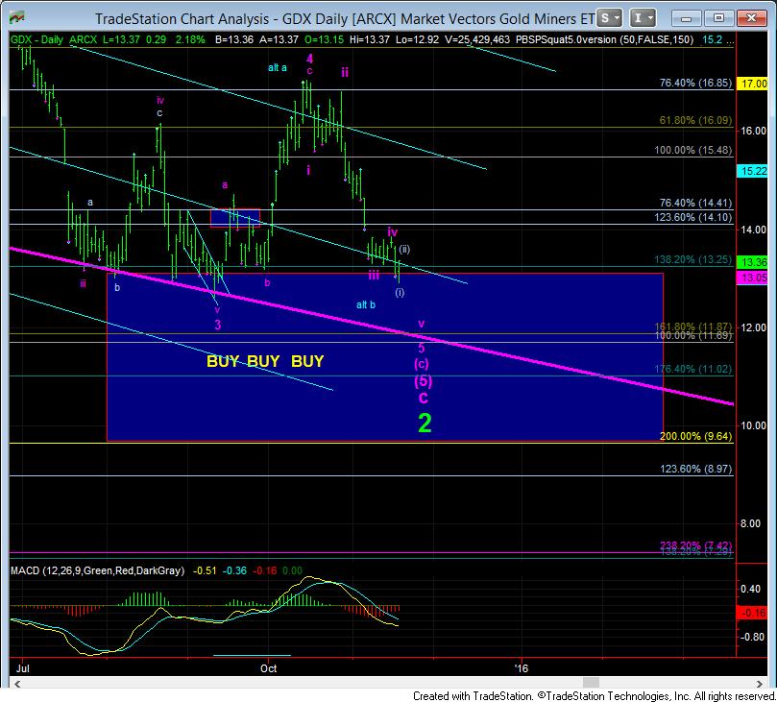Screen dimensions: 777x702
Task: Click the '16 year marker on time axis
Action: click(522, 668)
